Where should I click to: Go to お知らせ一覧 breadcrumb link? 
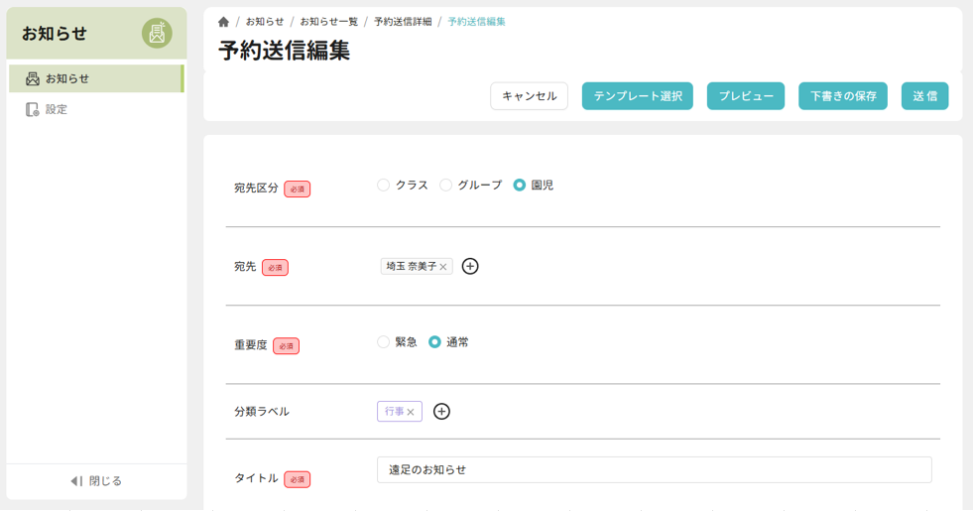click(x=328, y=22)
